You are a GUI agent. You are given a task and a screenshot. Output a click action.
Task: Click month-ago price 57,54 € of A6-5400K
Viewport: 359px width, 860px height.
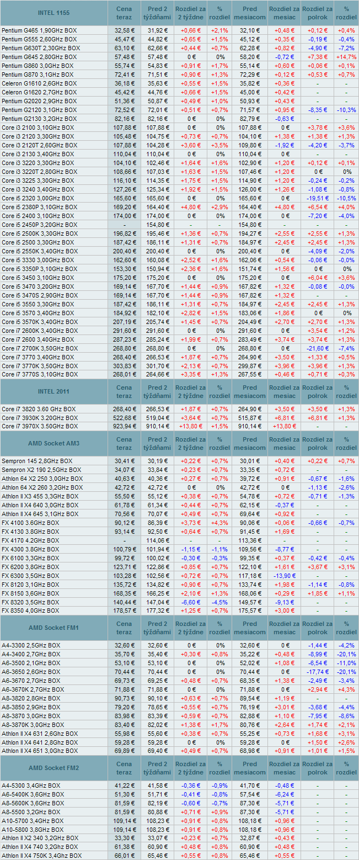coord(251,794)
